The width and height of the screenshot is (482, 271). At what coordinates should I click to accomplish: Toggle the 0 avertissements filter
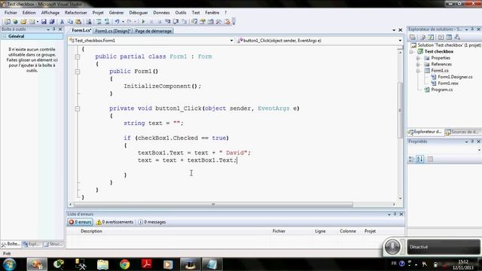[x=115, y=222]
